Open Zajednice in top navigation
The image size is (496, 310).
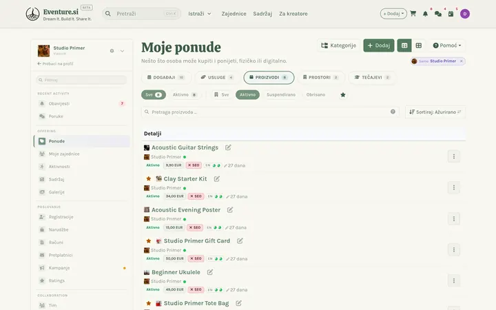[x=234, y=14]
